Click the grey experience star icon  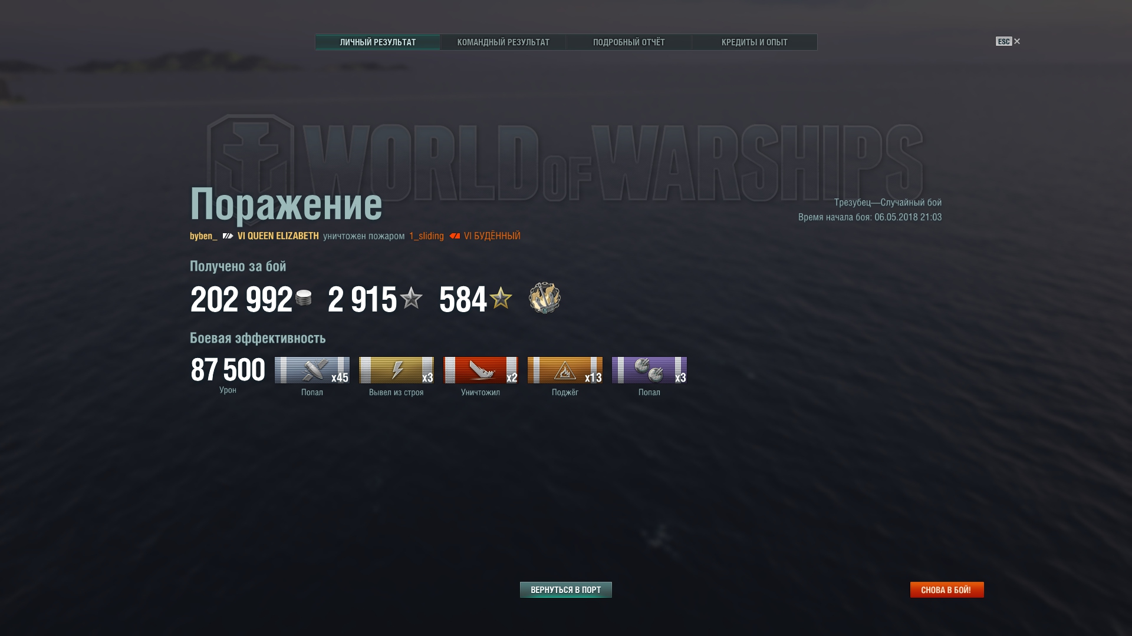411,297
